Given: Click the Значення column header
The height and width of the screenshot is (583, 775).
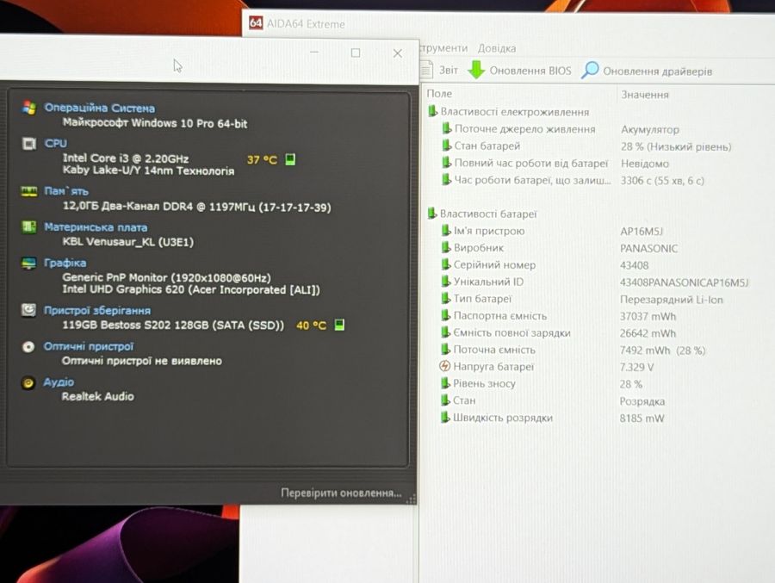Looking at the screenshot, I should click(645, 95).
